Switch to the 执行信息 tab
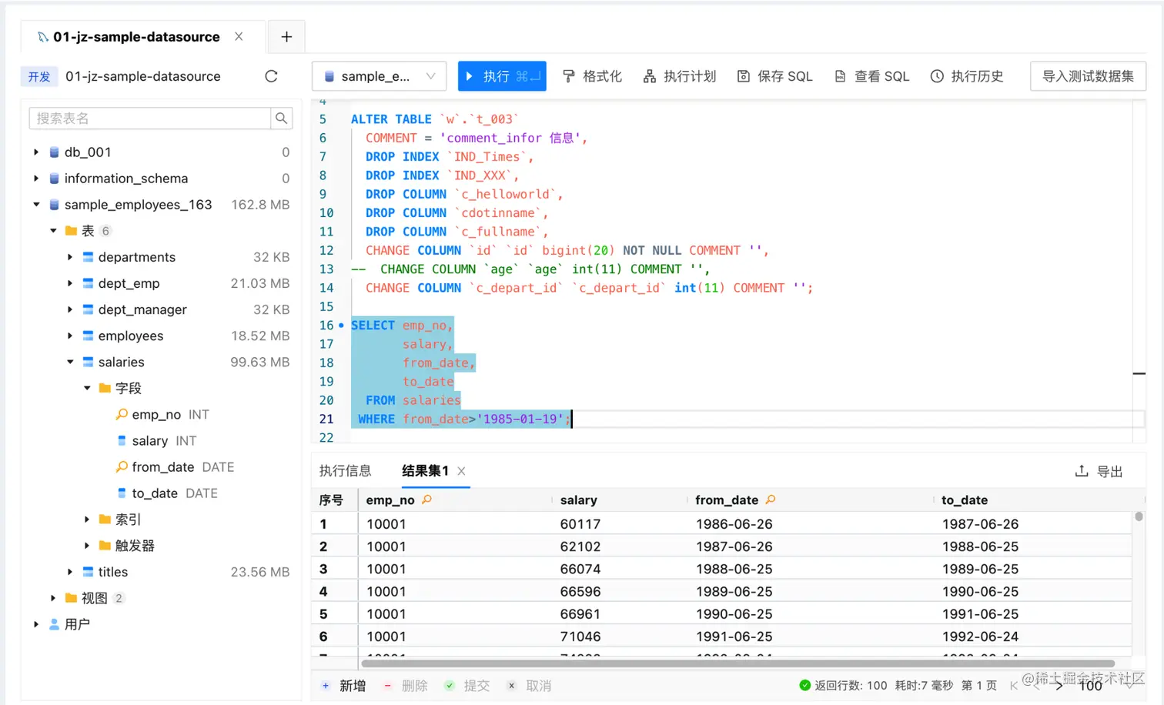The width and height of the screenshot is (1164, 705). click(346, 470)
